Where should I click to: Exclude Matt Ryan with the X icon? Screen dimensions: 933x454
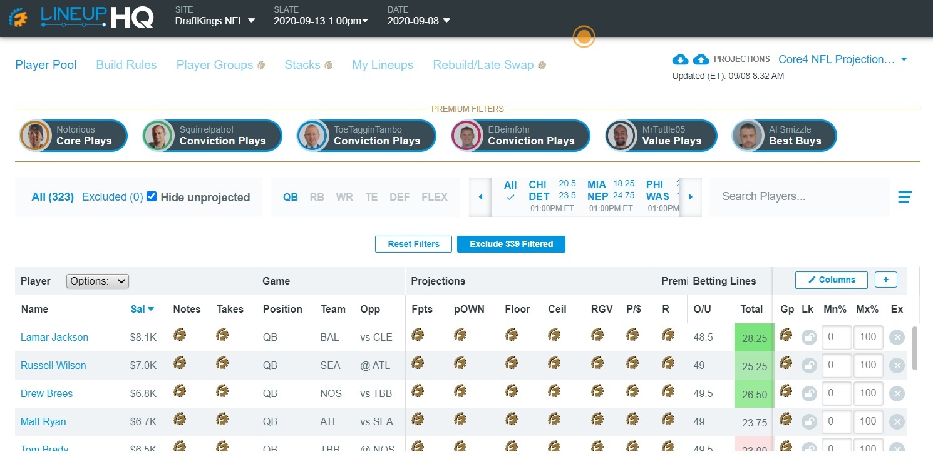click(897, 422)
